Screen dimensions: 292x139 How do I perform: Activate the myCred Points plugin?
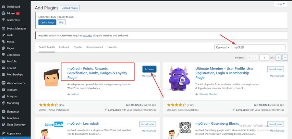(149, 69)
